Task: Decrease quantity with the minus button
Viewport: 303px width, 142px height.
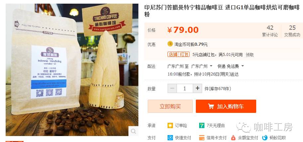Action: click(x=172, y=88)
